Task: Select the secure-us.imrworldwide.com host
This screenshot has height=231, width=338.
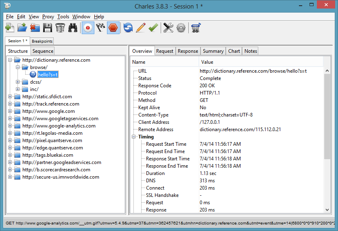Action: 61,177
